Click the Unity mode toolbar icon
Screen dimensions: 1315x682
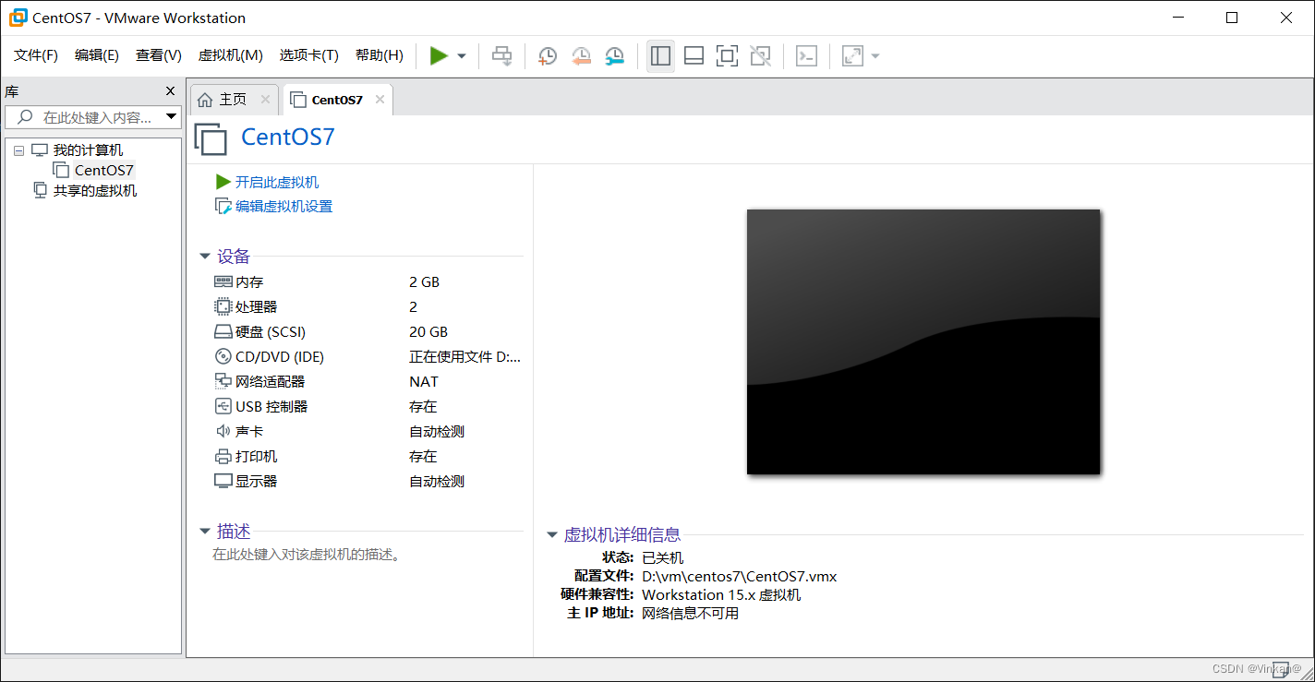pyautogui.click(x=760, y=55)
